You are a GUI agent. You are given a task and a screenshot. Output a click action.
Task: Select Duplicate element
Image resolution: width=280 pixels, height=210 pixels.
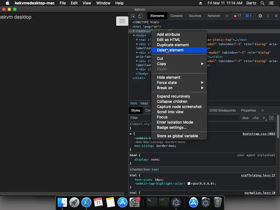pos(179,45)
